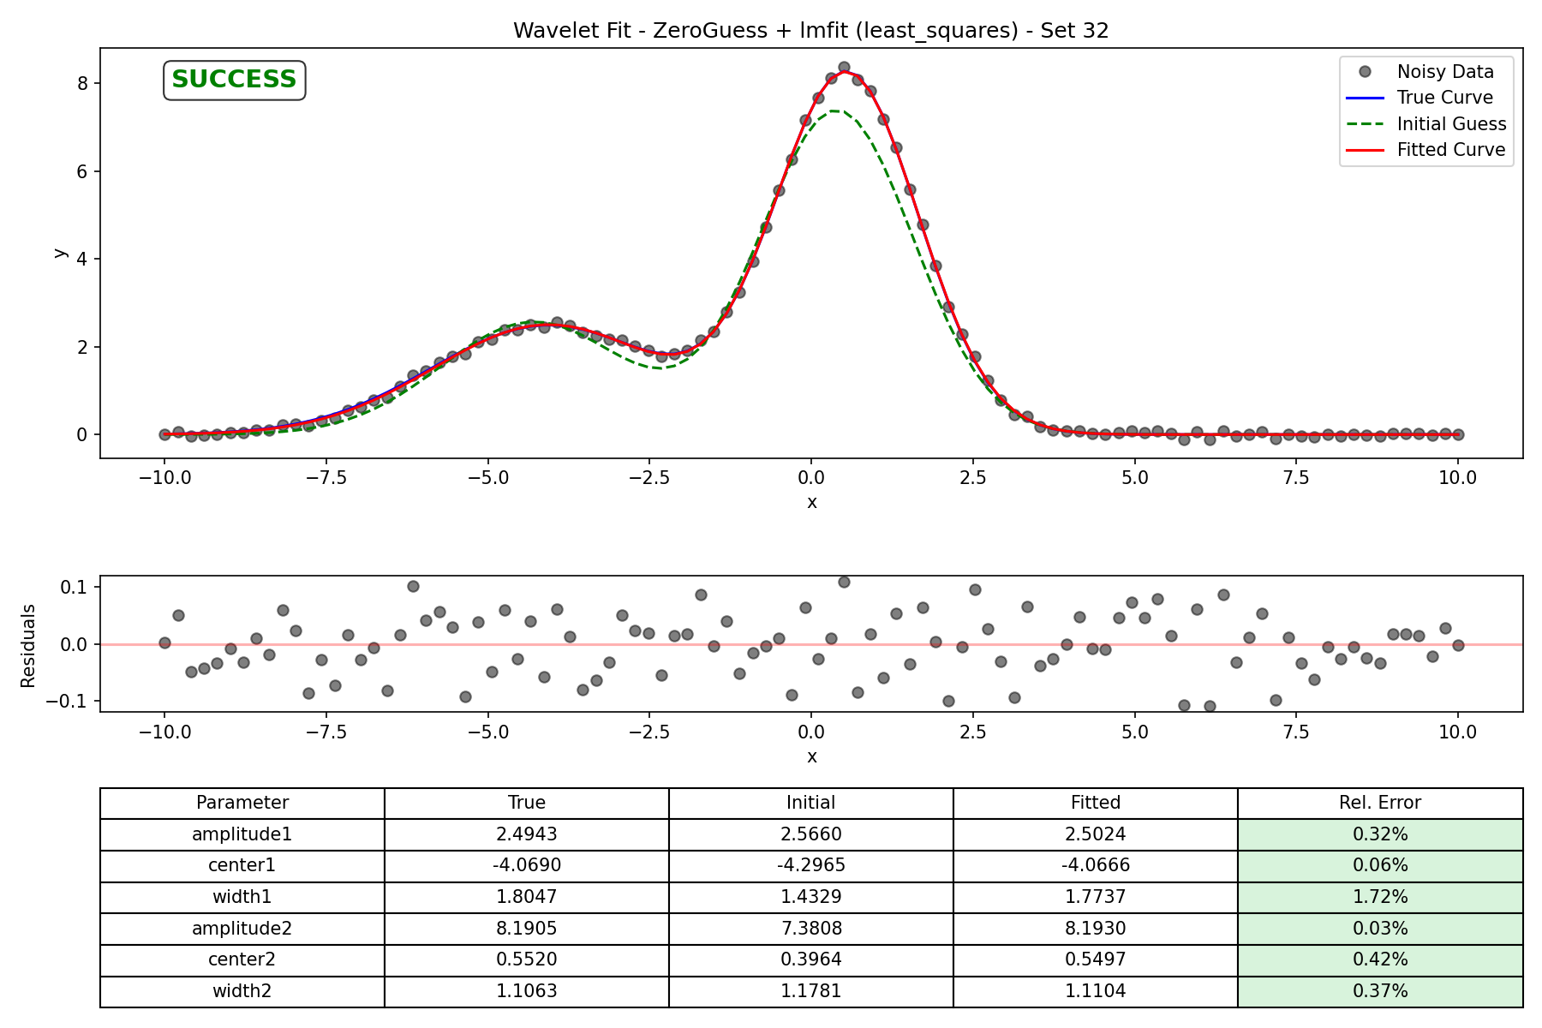Click the 'Residuals' y-axis label

click(x=28, y=644)
